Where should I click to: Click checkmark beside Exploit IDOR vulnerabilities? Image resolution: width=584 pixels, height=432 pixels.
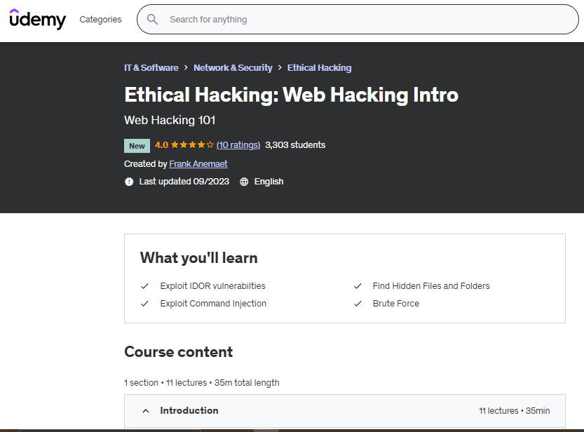tap(144, 286)
